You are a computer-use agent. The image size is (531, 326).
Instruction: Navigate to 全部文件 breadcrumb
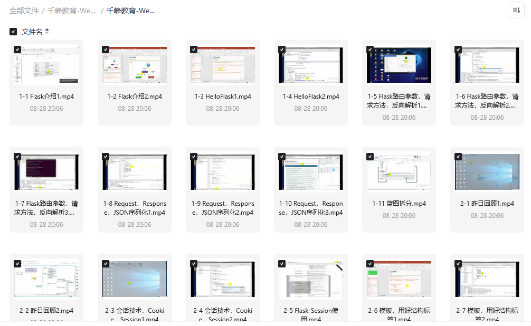(24, 11)
